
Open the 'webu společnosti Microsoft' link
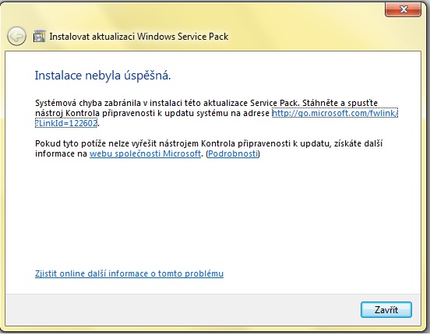pyautogui.click(x=146, y=153)
